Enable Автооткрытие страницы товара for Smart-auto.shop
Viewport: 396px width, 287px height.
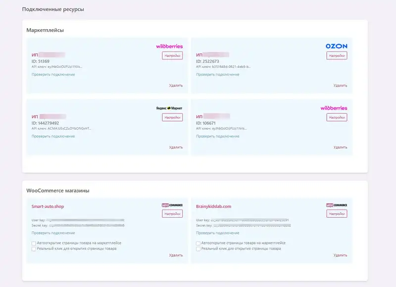point(34,243)
